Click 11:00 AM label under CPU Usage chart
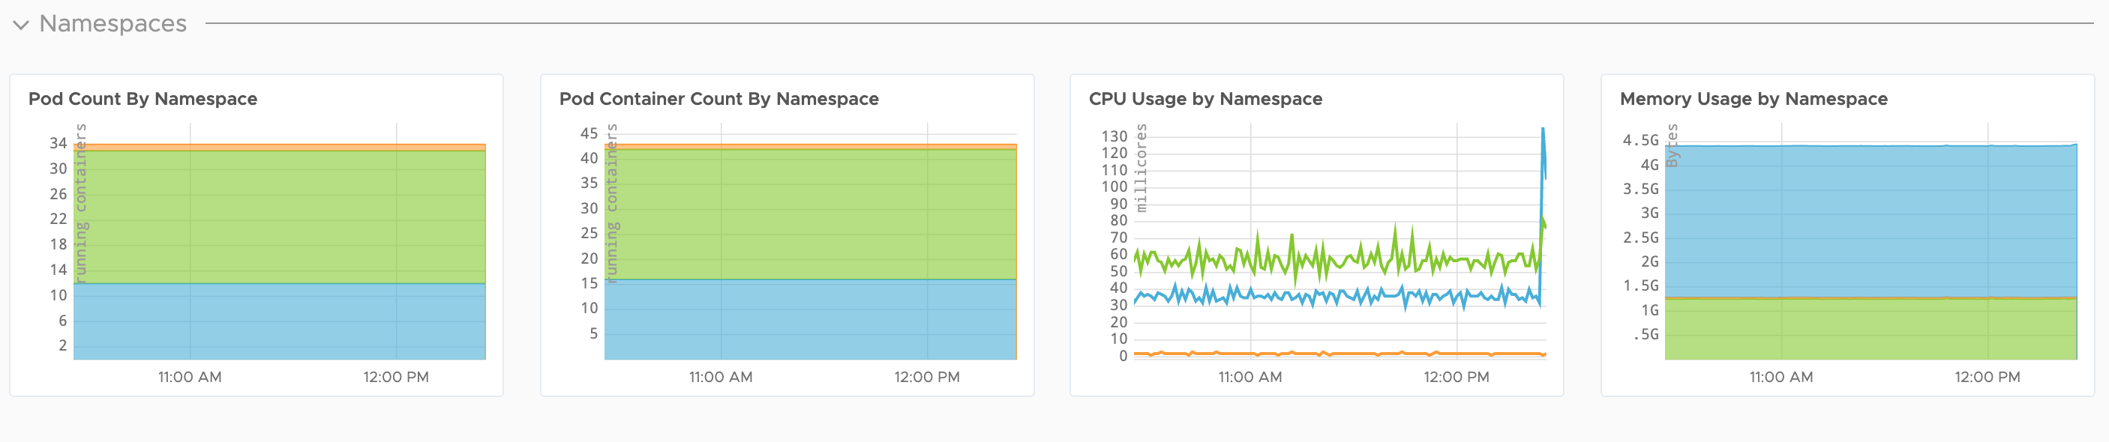Viewport: 2109px width, 442px height. click(1249, 378)
